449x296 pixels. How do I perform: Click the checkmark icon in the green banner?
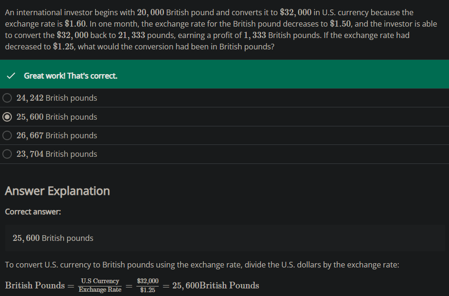pyautogui.click(x=11, y=76)
